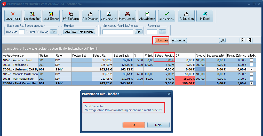Image resolution: width=263 pixels, height=136 pixels.
Task: Print all via Alle Drucken
Action: click(90, 16)
